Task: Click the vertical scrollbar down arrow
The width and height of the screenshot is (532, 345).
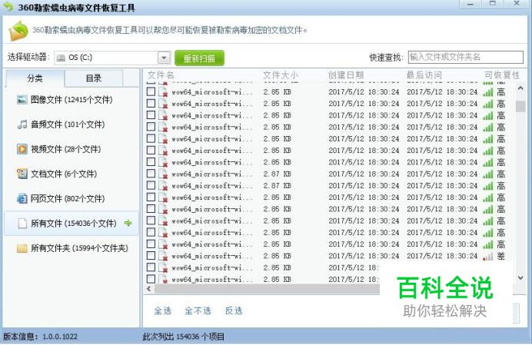Action: click(x=520, y=278)
